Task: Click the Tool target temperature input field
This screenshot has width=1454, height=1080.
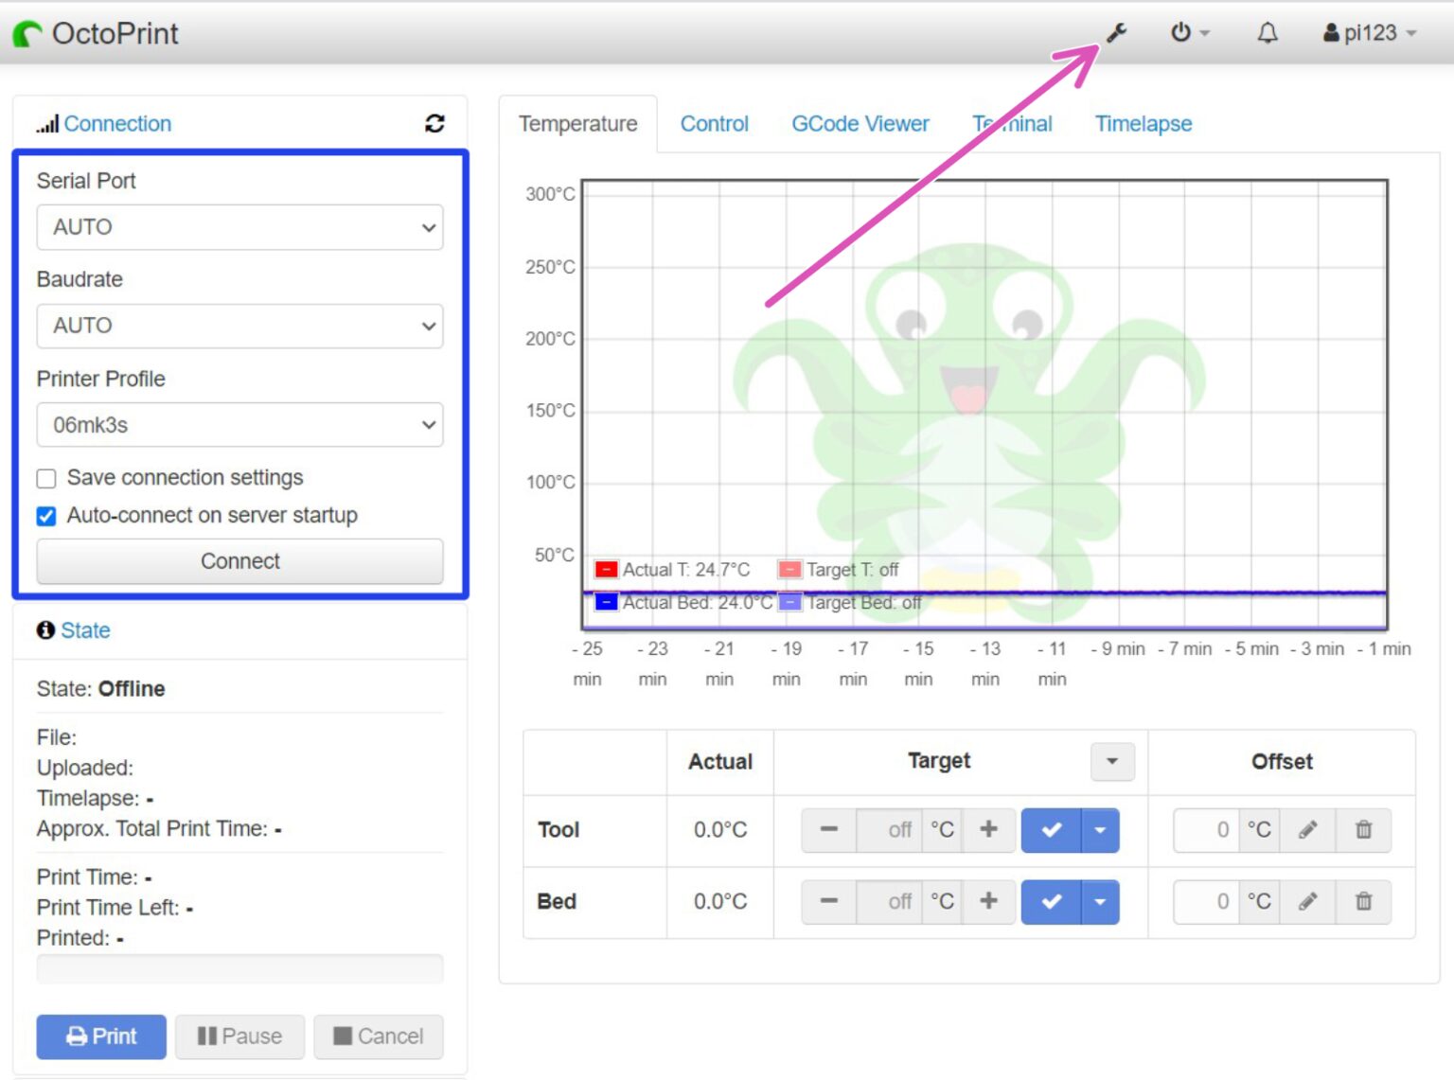Action: [889, 830]
